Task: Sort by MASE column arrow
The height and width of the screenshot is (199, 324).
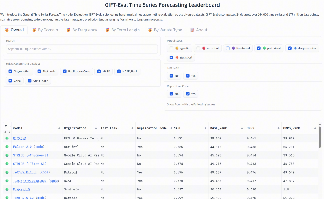Action: [205, 128]
